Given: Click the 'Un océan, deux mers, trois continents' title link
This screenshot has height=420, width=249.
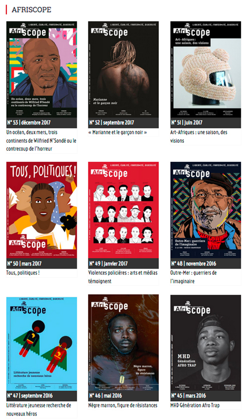Looking at the screenshot, I should (41, 141).
